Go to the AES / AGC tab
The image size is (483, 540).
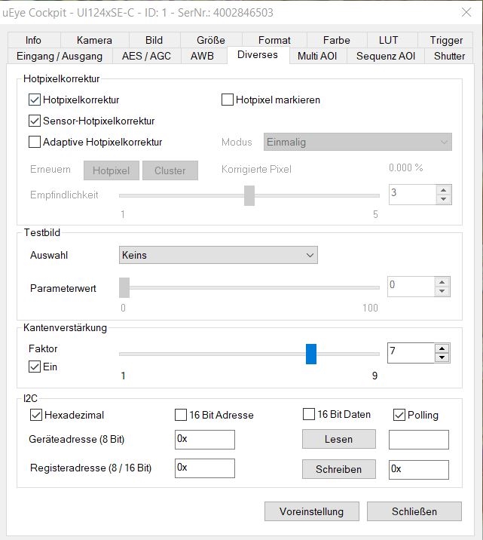click(148, 56)
